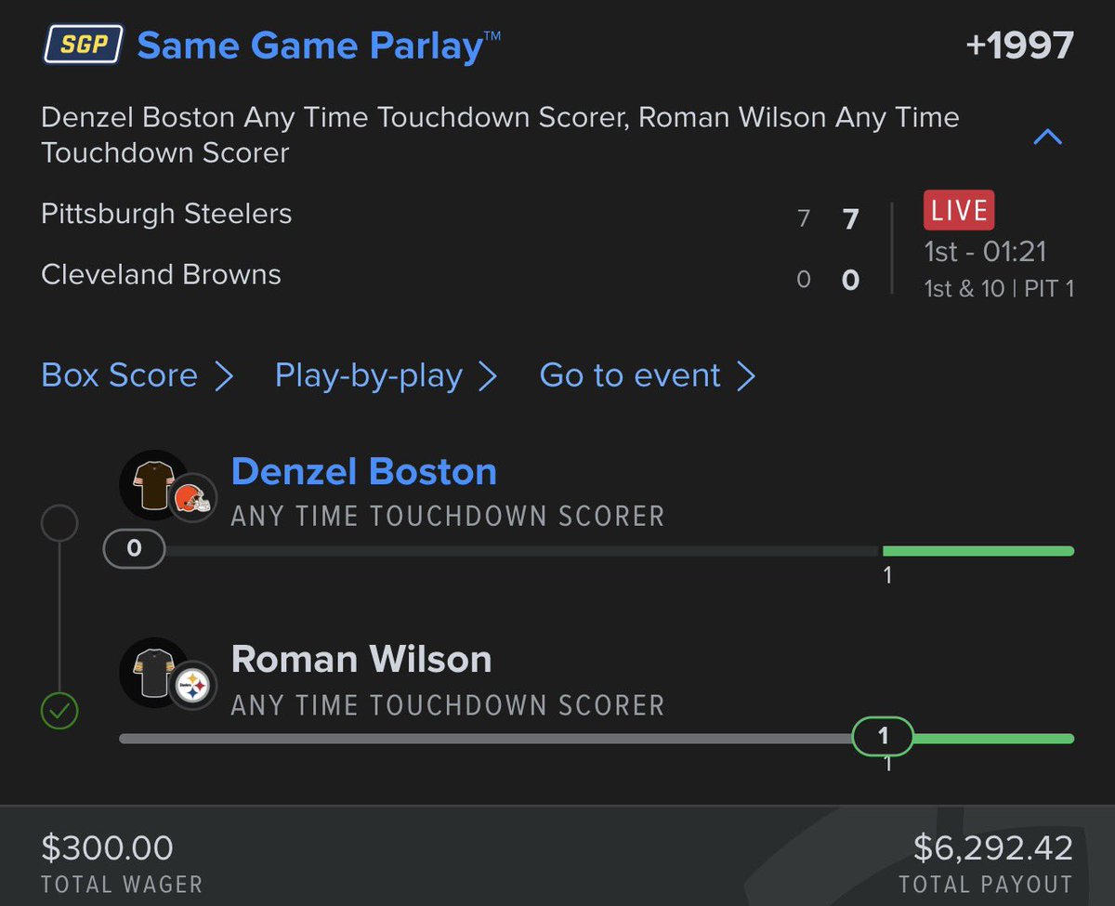Expand Play-by-play using its arrow
The height and width of the screenshot is (906, 1115).
coord(488,376)
